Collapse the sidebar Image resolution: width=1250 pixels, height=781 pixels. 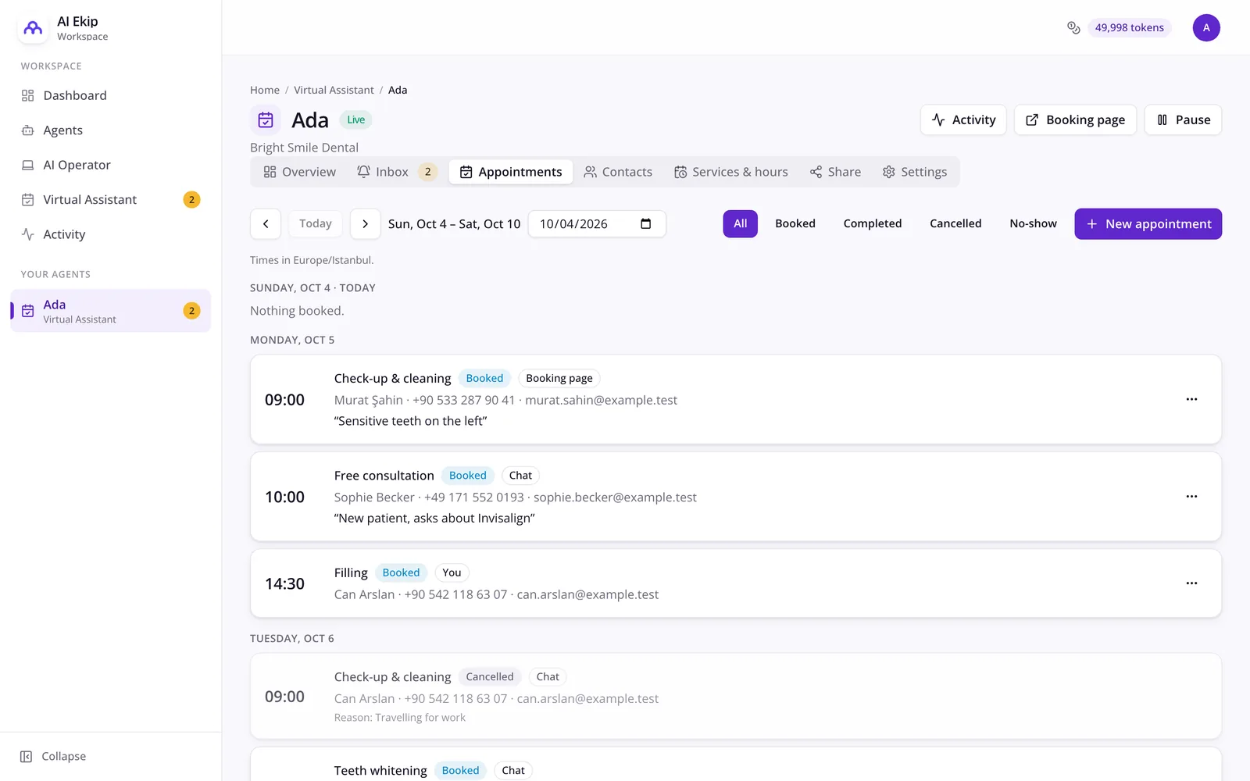[53, 756]
